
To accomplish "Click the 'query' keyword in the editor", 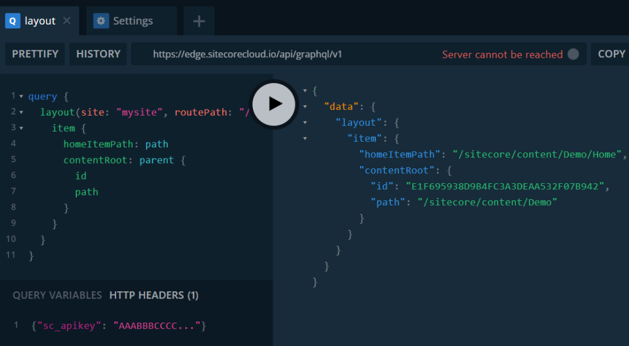I will coord(42,96).
